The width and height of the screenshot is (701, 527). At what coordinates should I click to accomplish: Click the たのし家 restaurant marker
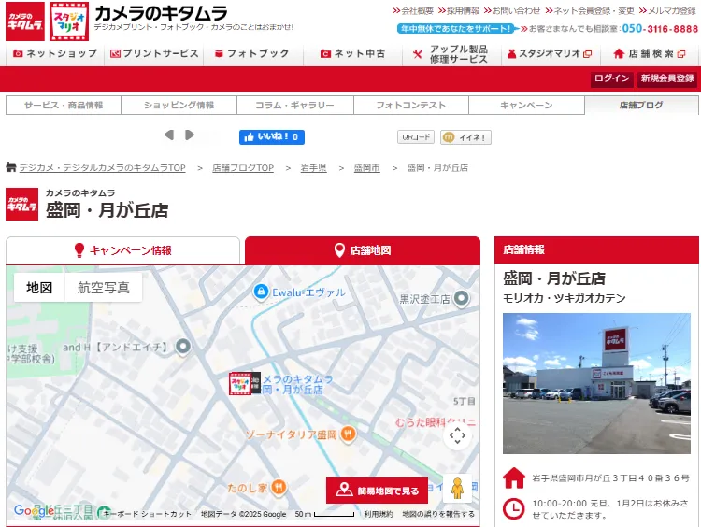[x=279, y=487]
